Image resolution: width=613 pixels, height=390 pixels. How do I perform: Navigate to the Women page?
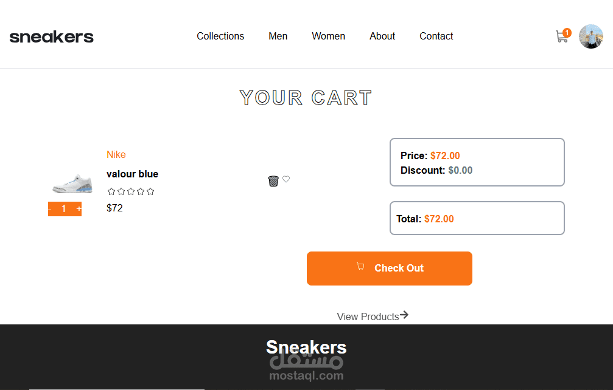pos(329,36)
